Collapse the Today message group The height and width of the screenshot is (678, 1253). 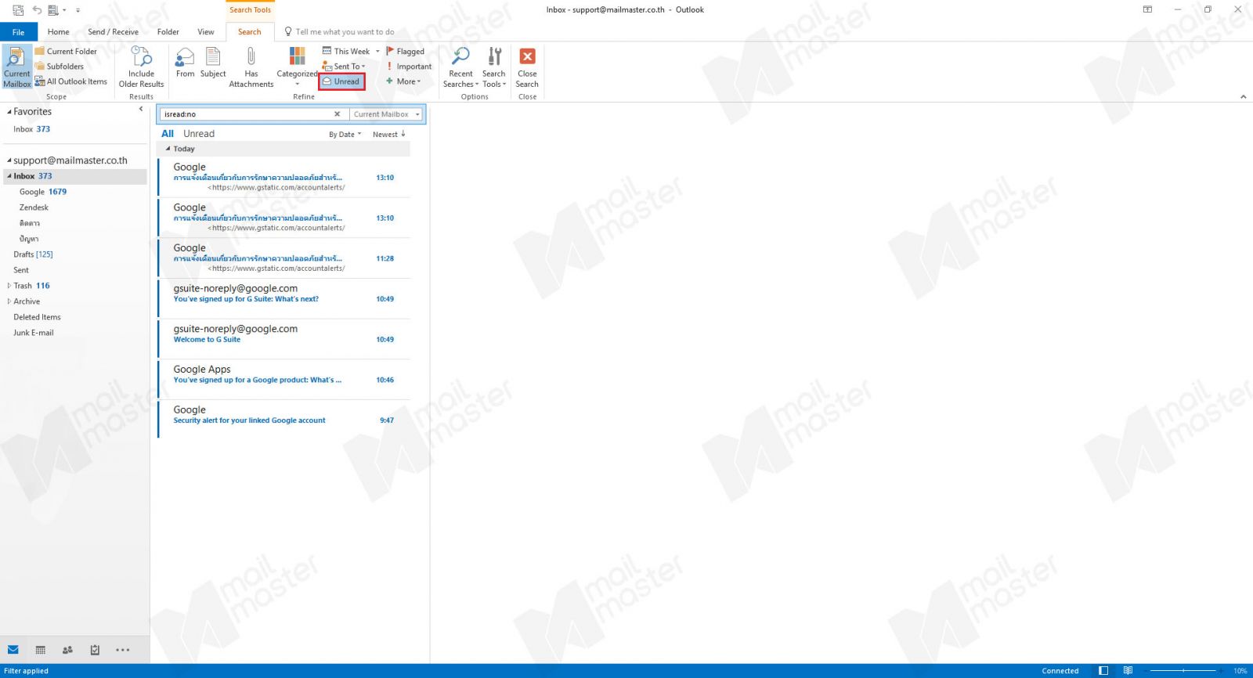(168, 149)
